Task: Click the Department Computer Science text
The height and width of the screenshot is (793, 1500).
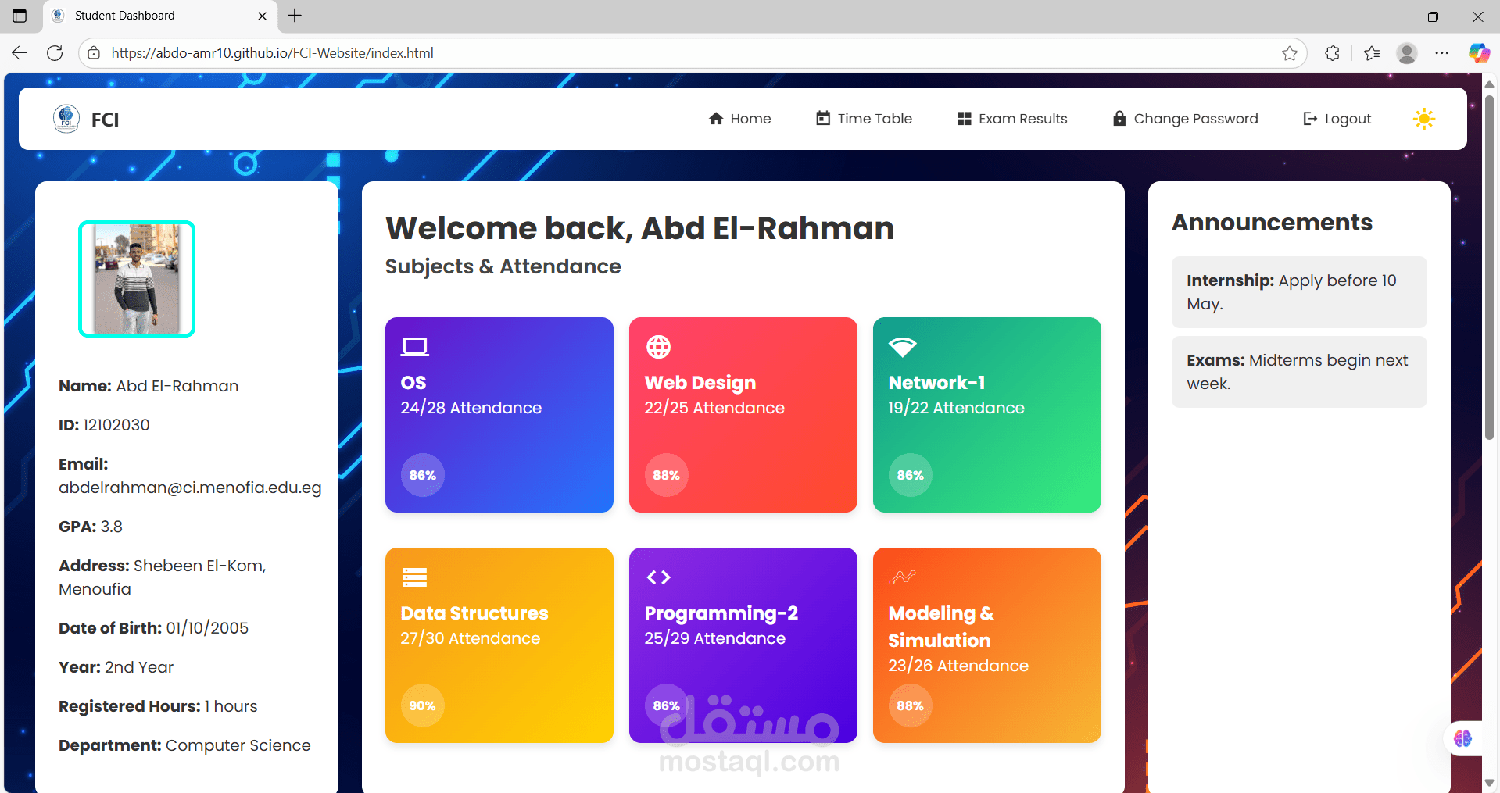Action: coord(184,745)
